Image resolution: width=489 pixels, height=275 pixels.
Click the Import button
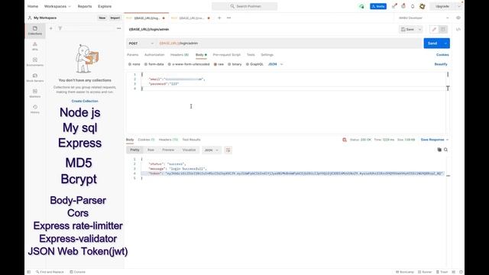point(115,18)
